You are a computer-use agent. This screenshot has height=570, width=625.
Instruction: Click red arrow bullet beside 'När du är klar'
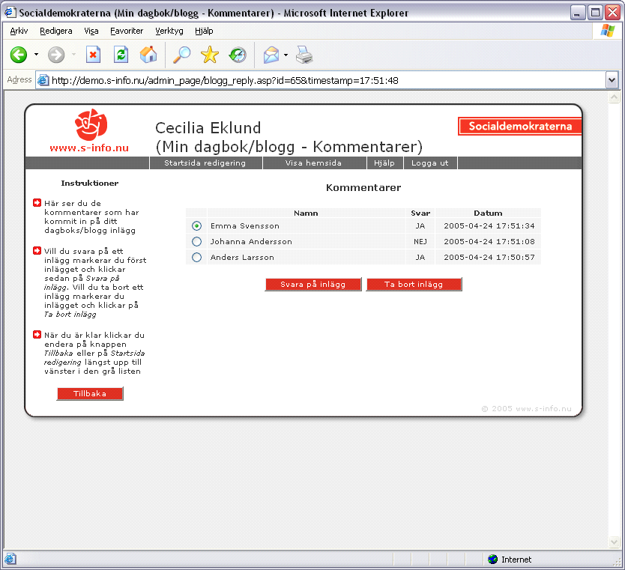37,335
